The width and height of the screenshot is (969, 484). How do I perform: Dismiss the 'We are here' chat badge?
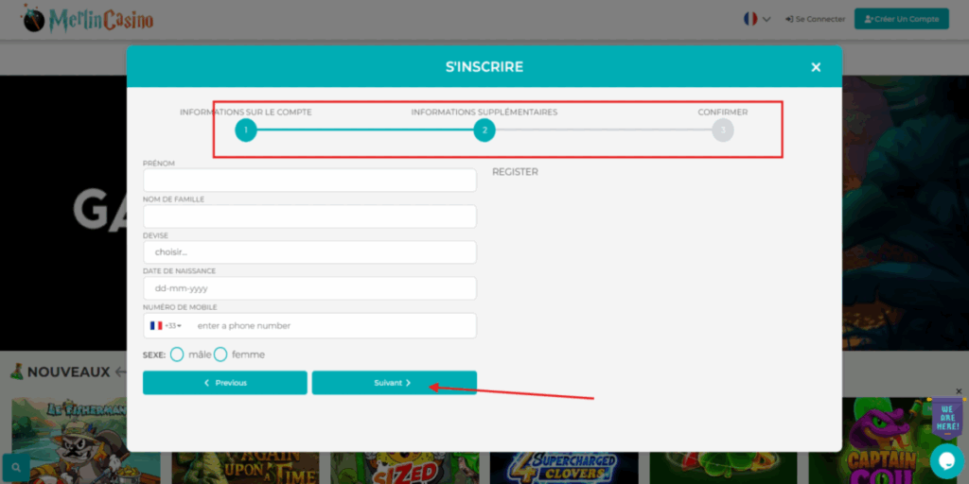click(x=958, y=391)
